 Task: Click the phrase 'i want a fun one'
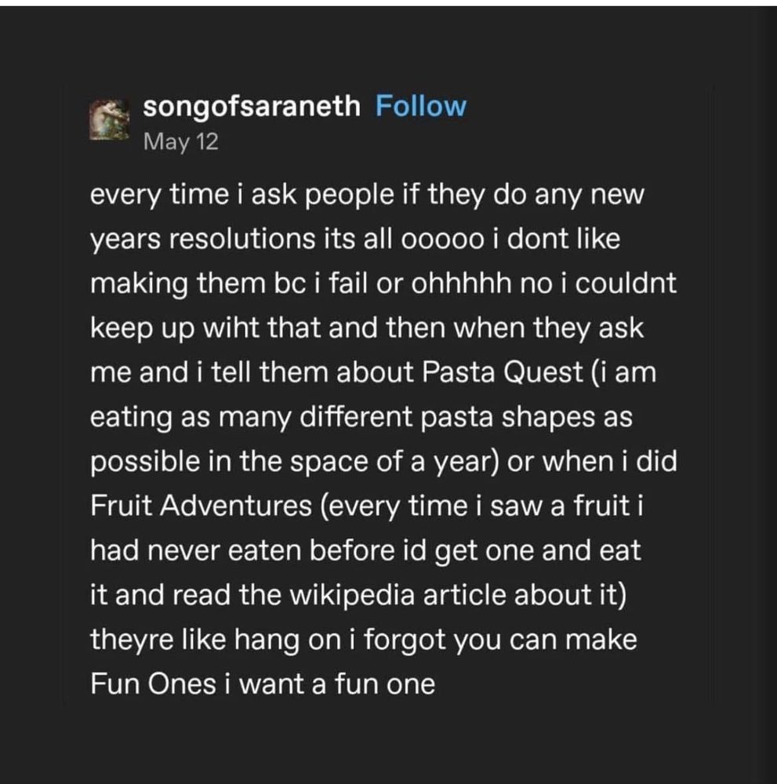click(x=329, y=684)
